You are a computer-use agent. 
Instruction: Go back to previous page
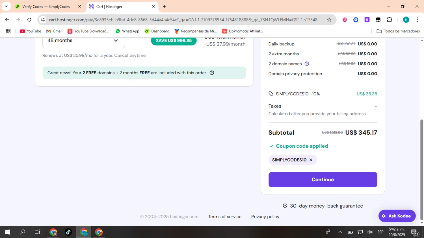tap(7, 20)
